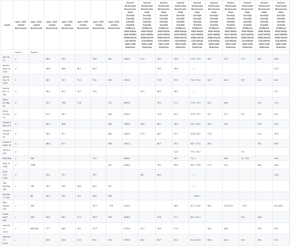
Task: Click the value 2141.0 in the Mini-Gemini row
Action: pyautogui.click(x=127, y=206)
